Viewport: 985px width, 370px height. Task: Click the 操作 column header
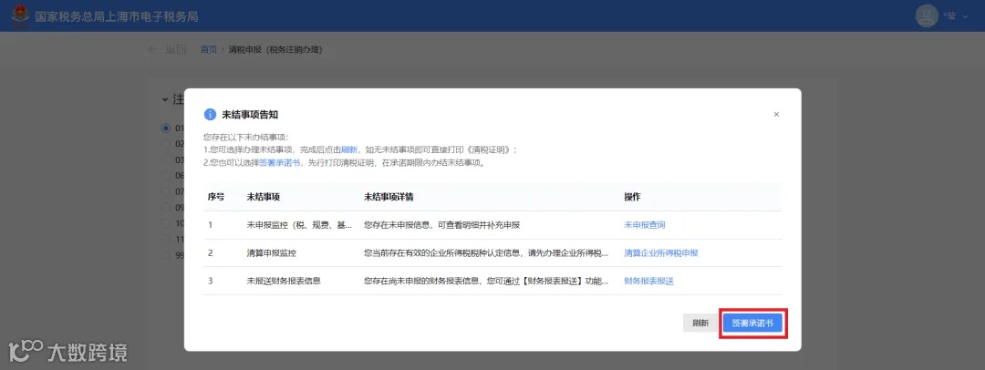tap(632, 197)
